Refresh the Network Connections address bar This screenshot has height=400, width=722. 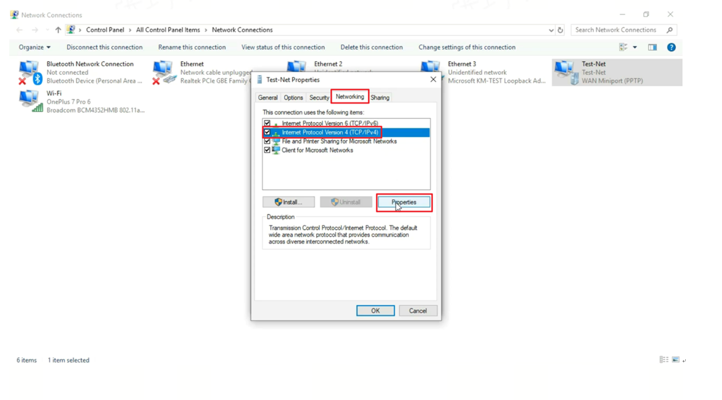pyautogui.click(x=560, y=30)
